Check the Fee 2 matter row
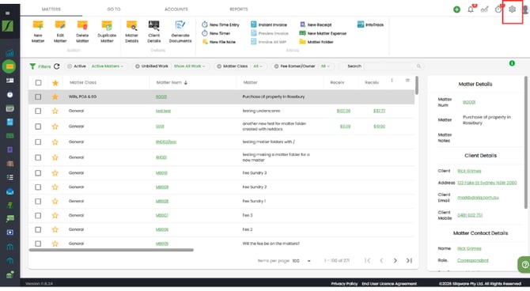 38,230
